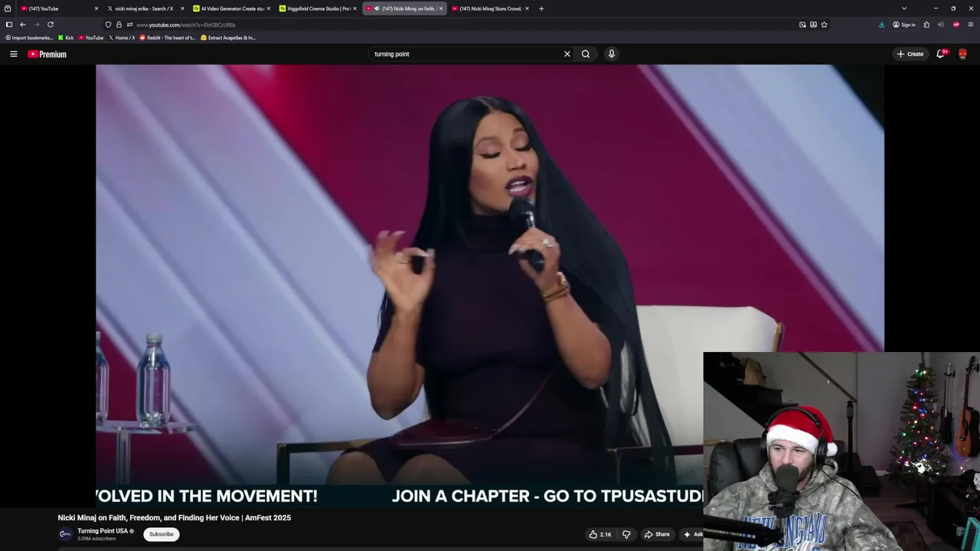Toggle the browser sidebar button
980x551 pixels.
click(x=8, y=24)
